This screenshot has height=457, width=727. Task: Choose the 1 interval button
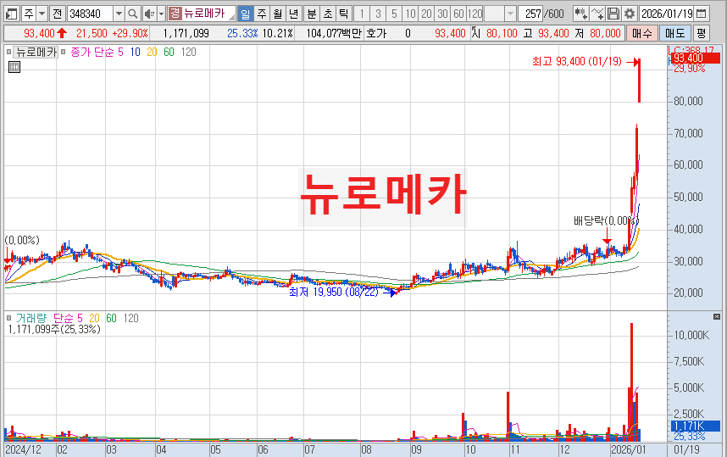point(362,14)
